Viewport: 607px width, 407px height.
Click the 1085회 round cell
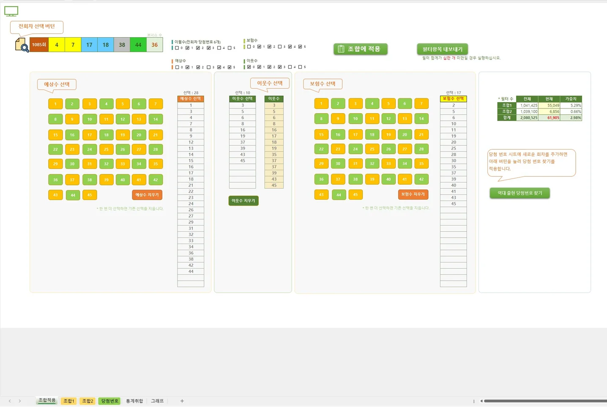[39, 45]
